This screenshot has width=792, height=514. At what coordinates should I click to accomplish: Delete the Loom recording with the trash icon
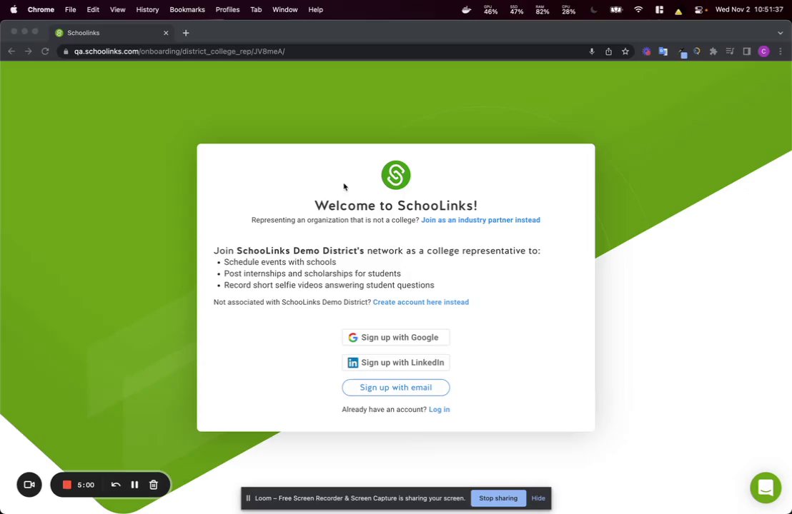154,485
